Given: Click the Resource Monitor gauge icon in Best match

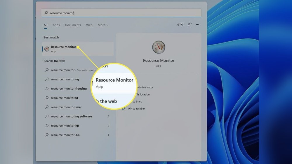Looking at the screenshot, I should pyautogui.click(x=47, y=49).
